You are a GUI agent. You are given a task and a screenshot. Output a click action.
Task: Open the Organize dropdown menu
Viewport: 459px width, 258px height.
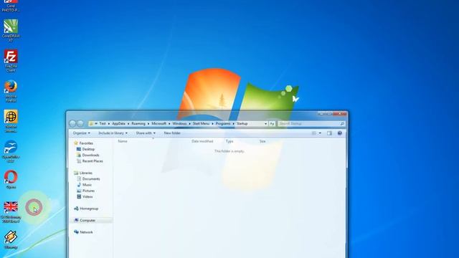(x=81, y=133)
